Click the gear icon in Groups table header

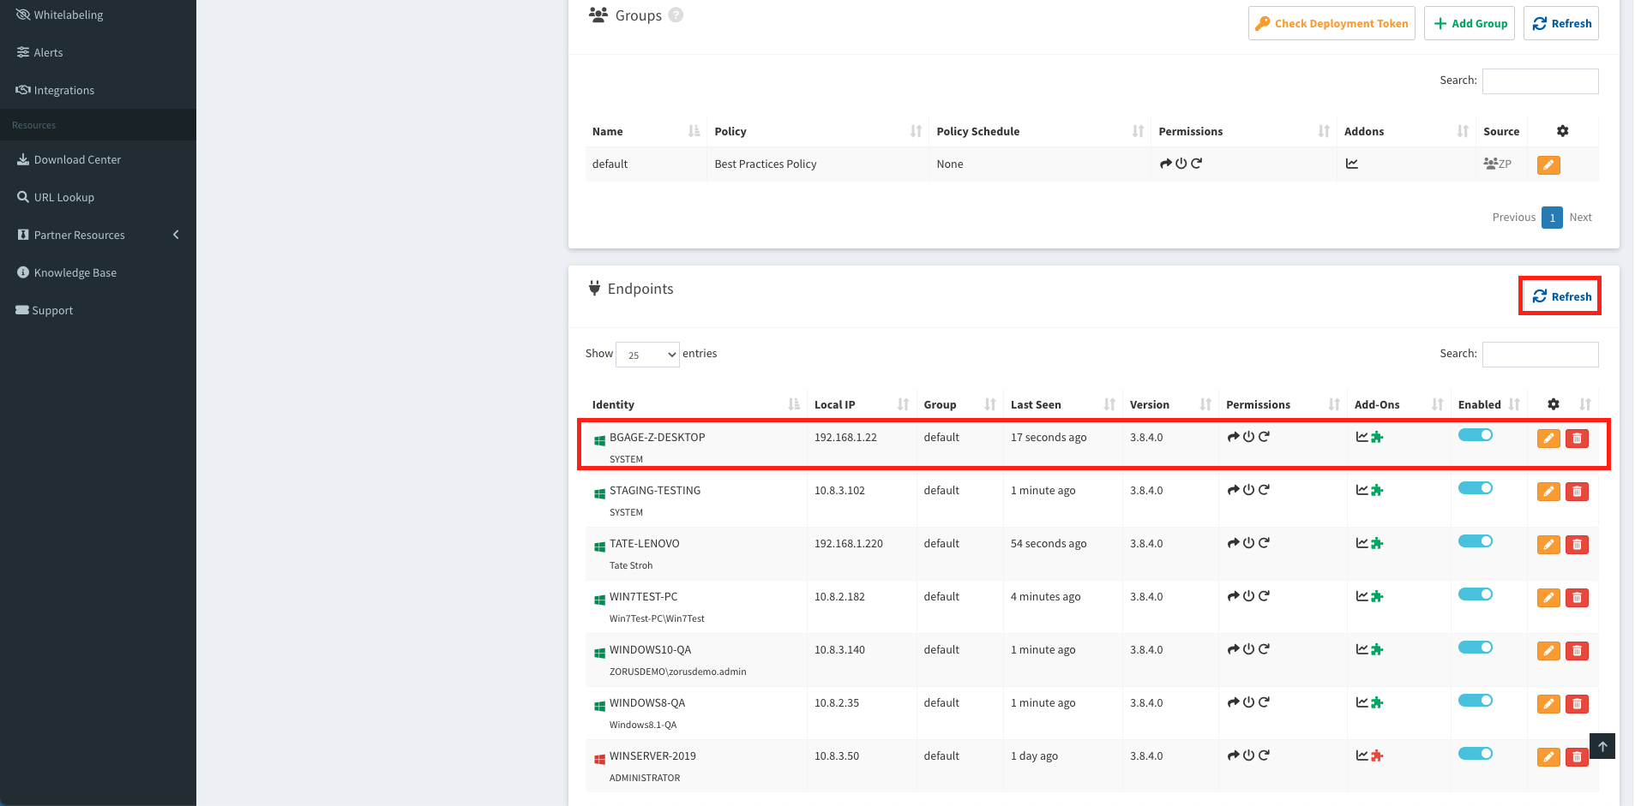(1562, 131)
